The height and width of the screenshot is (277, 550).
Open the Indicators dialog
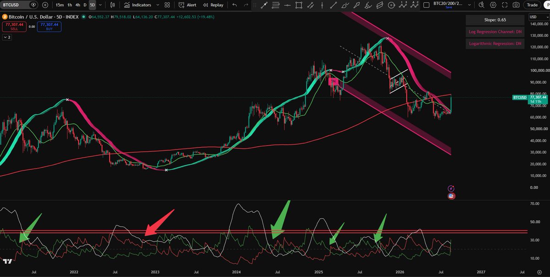[138, 5]
